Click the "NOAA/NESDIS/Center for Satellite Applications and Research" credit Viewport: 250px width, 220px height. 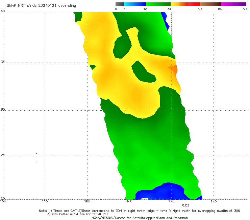point(140,218)
